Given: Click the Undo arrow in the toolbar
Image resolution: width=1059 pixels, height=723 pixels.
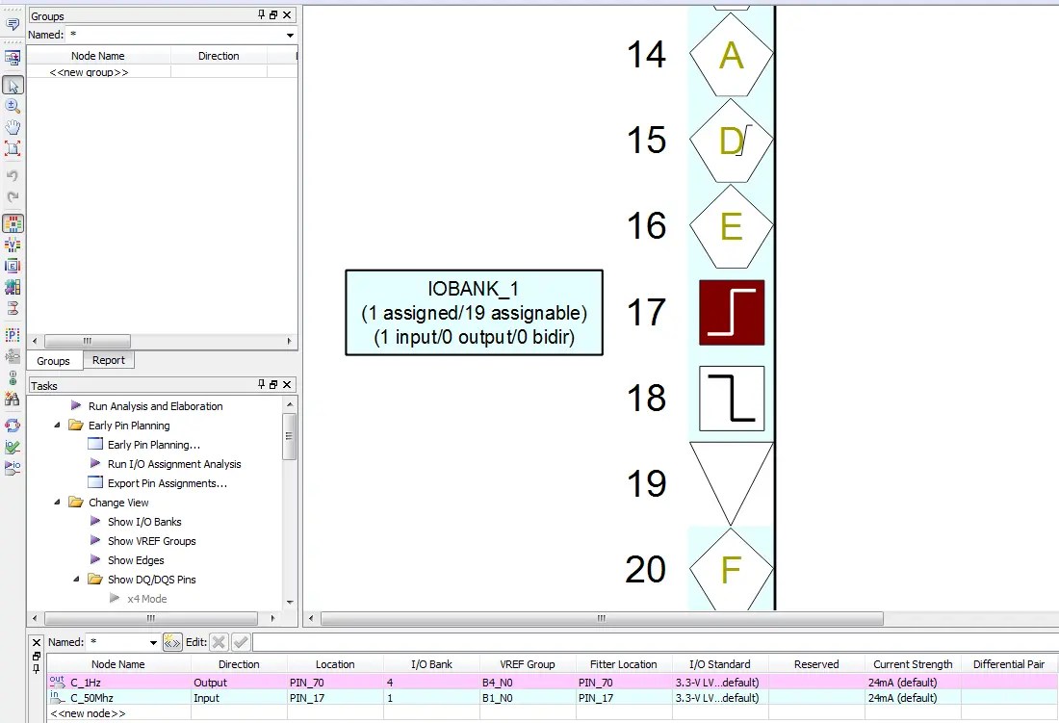Looking at the screenshot, I should pos(13,176).
